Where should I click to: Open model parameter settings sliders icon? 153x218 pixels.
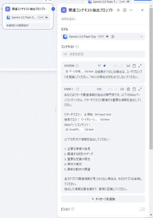coord(113,37)
